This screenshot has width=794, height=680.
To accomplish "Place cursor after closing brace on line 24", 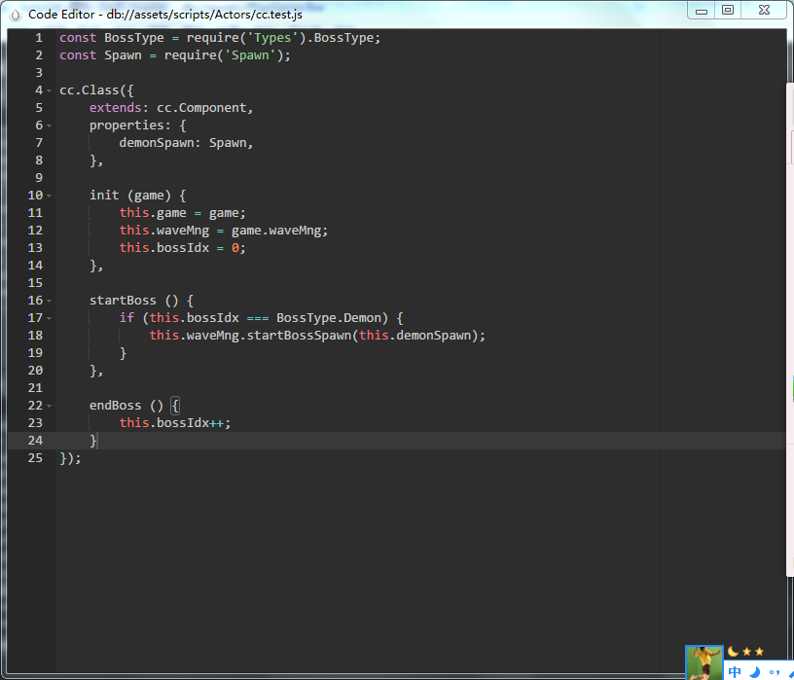I will tap(97, 441).
